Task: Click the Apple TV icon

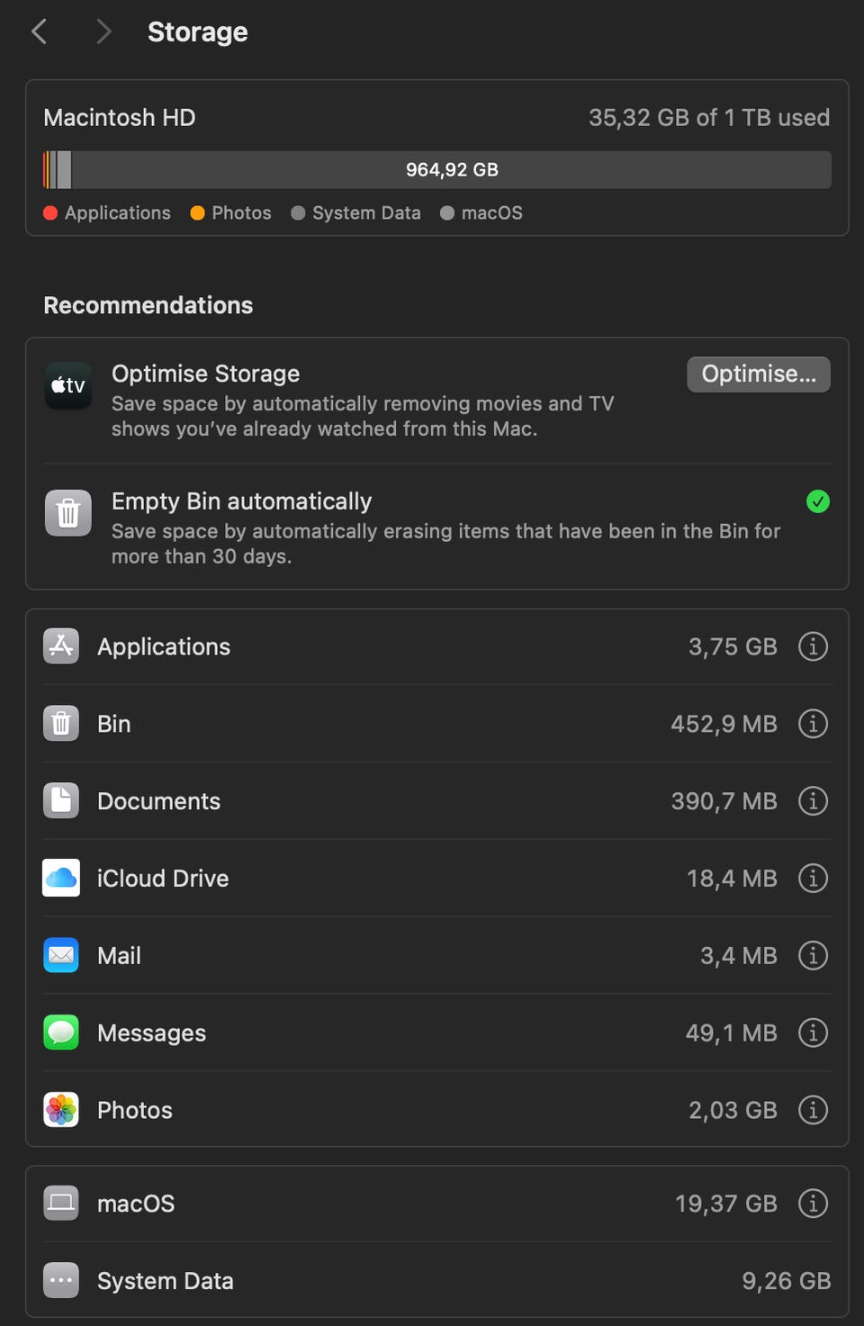Action: [68, 386]
